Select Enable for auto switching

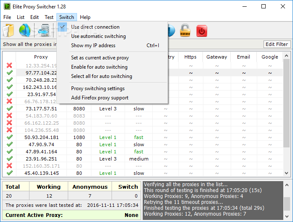112,67
